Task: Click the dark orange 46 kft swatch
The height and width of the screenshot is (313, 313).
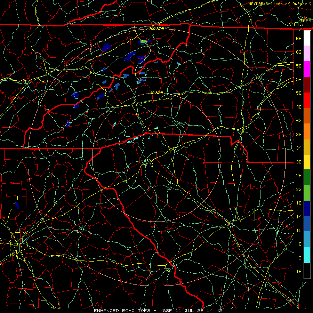Action: tap(307, 116)
